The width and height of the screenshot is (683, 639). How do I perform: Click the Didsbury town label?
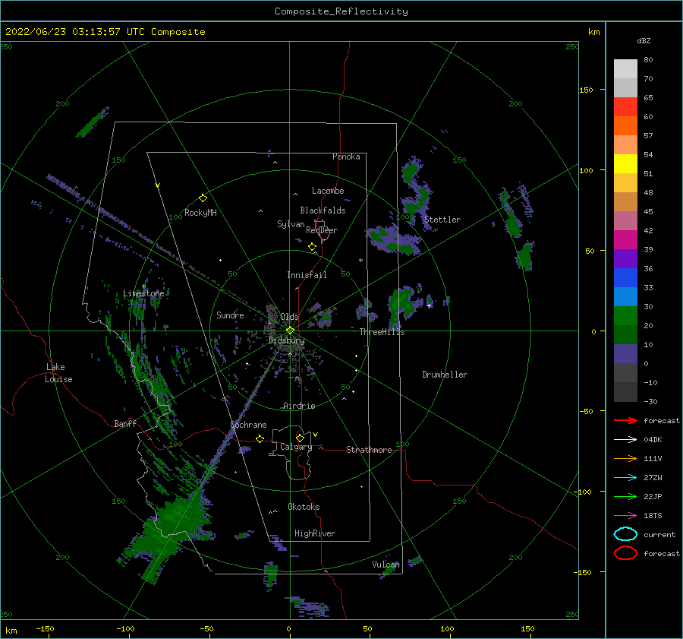click(x=286, y=340)
